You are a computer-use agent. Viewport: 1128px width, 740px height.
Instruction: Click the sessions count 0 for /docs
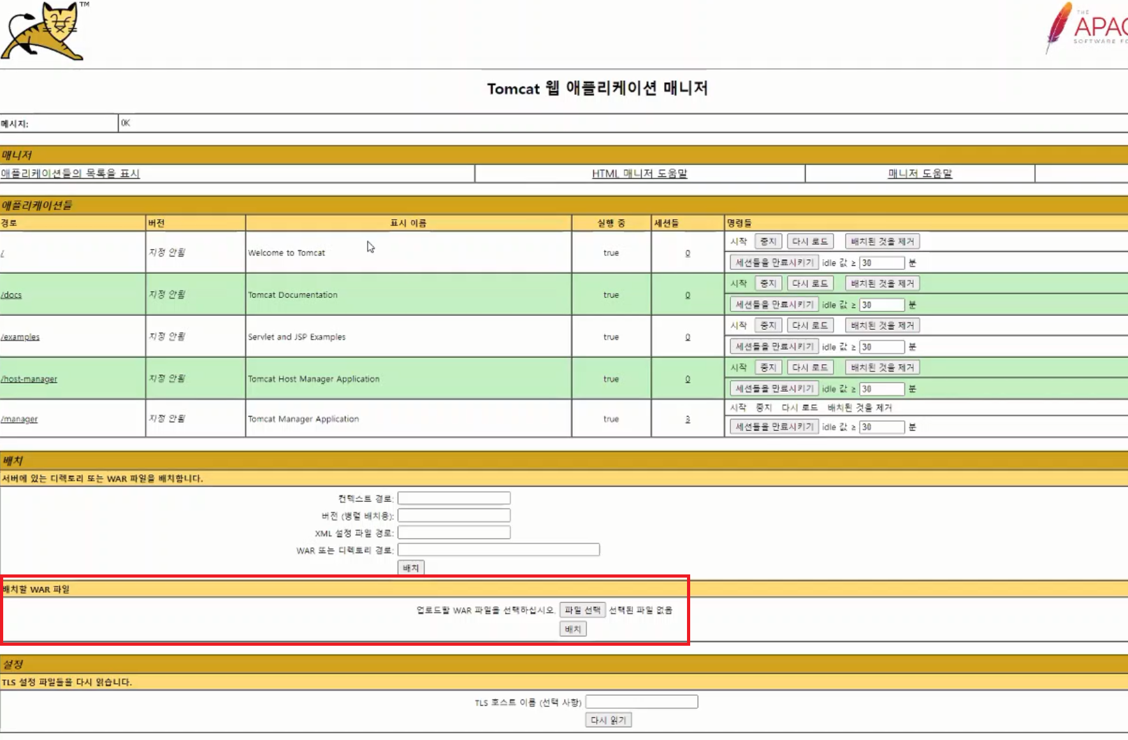tap(688, 295)
